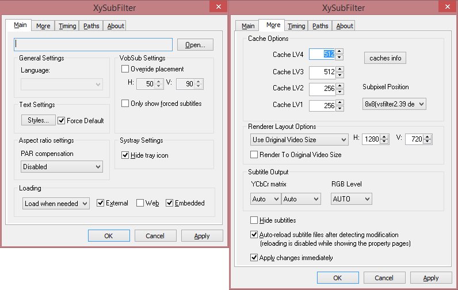Open first YCbCr matrix Auto dropdown
The height and width of the screenshot is (290, 458).
265,199
